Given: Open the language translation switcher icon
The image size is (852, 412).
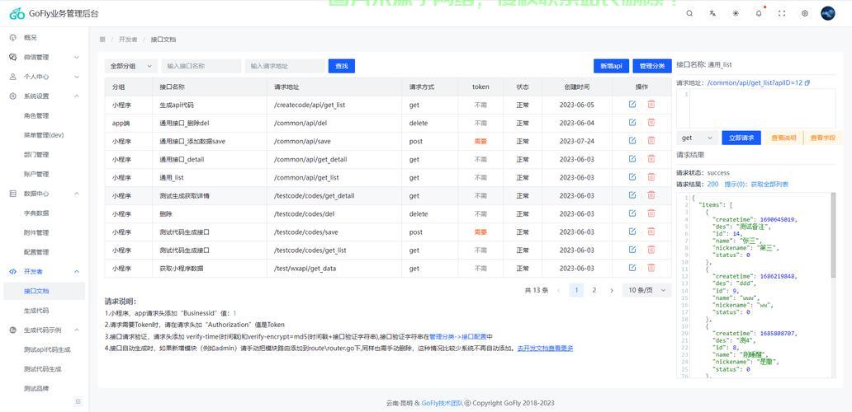Looking at the screenshot, I should [x=712, y=13].
